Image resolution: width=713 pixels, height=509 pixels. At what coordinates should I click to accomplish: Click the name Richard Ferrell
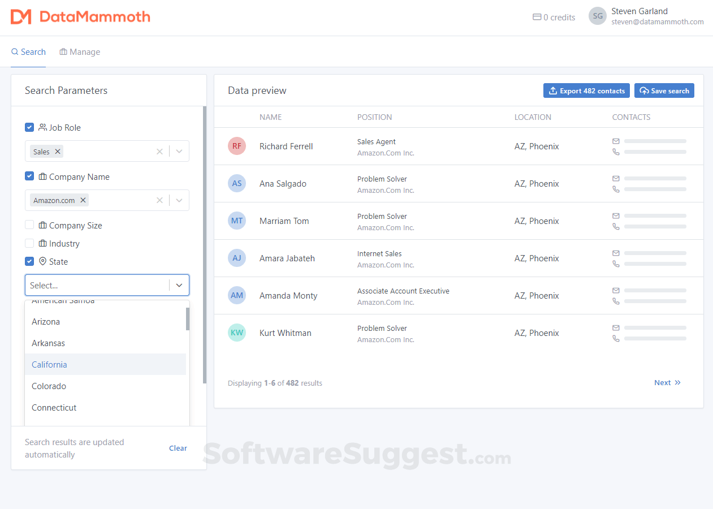(x=286, y=146)
